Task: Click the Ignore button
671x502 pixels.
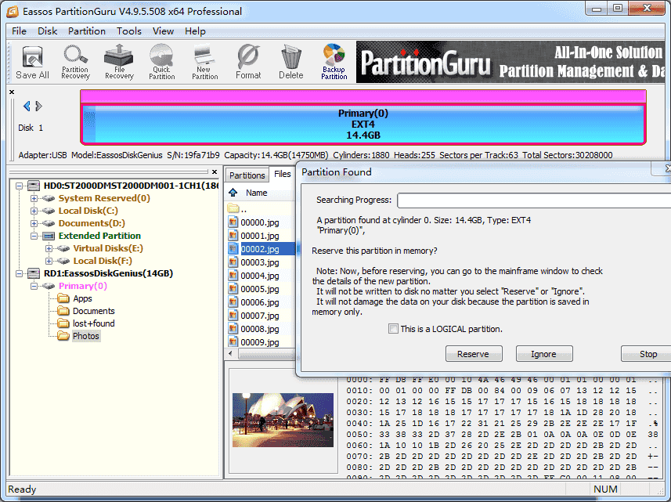Action: click(543, 354)
